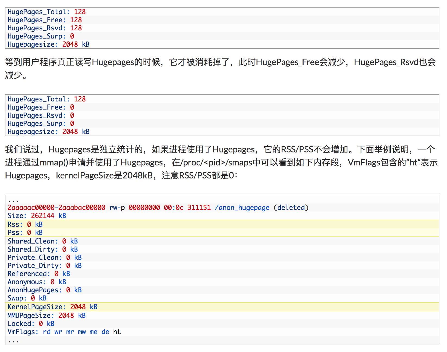Click the inode number 311151
Image resolution: width=447 pixels, height=352 pixels.
(199, 208)
